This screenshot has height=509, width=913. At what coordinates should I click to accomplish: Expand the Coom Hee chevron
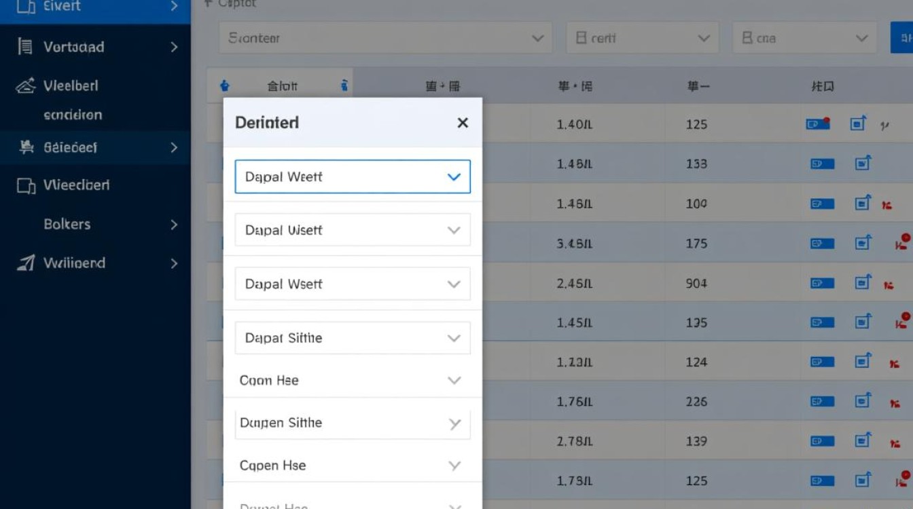coord(454,380)
